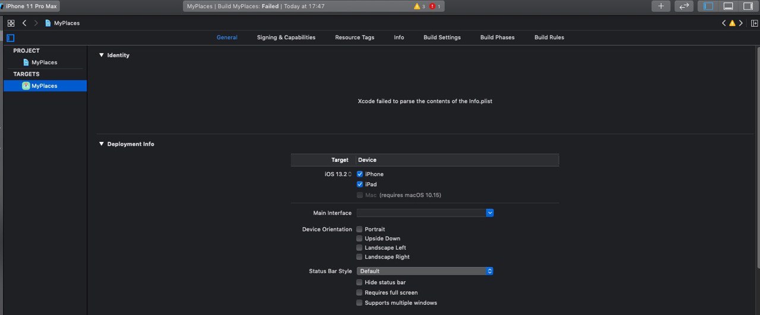
Task: Uncheck the iPhone device checkbox
Action: tap(360, 174)
